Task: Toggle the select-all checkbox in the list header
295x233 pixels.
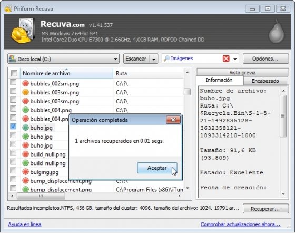Action: point(14,73)
